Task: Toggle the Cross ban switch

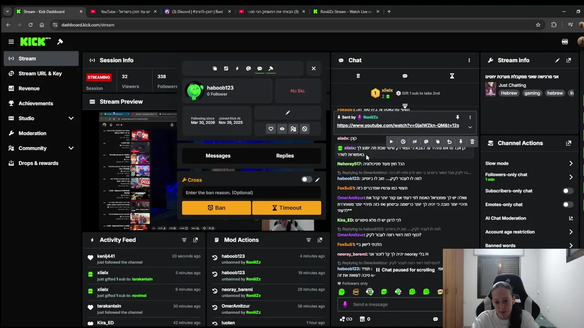Action: click(x=307, y=179)
